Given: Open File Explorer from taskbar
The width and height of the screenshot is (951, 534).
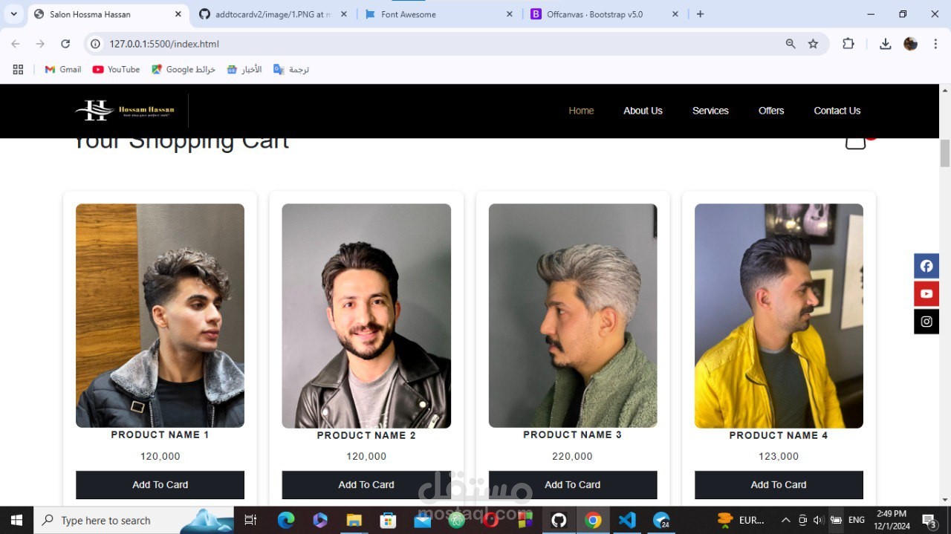Looking at the screenshot, I should click(354, 520).
